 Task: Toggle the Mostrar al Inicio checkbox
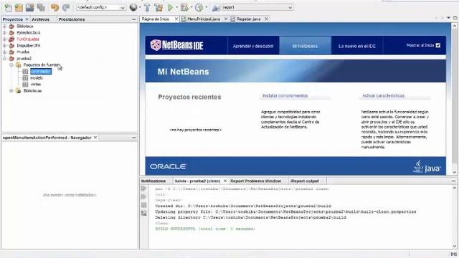point(438,45)
